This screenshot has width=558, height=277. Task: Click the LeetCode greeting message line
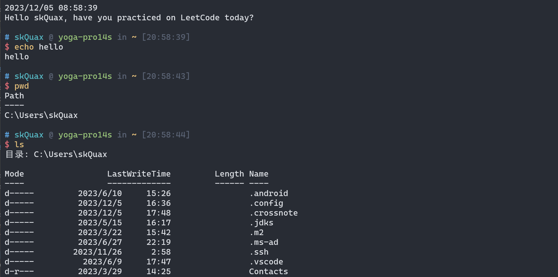129,17
